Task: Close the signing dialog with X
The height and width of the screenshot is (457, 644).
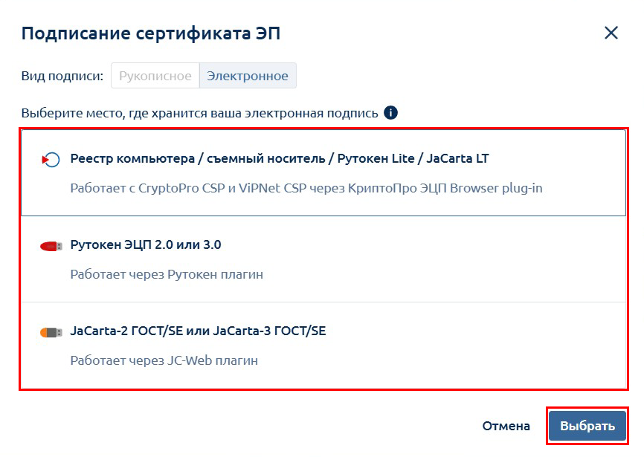Action: pos(611,33)
